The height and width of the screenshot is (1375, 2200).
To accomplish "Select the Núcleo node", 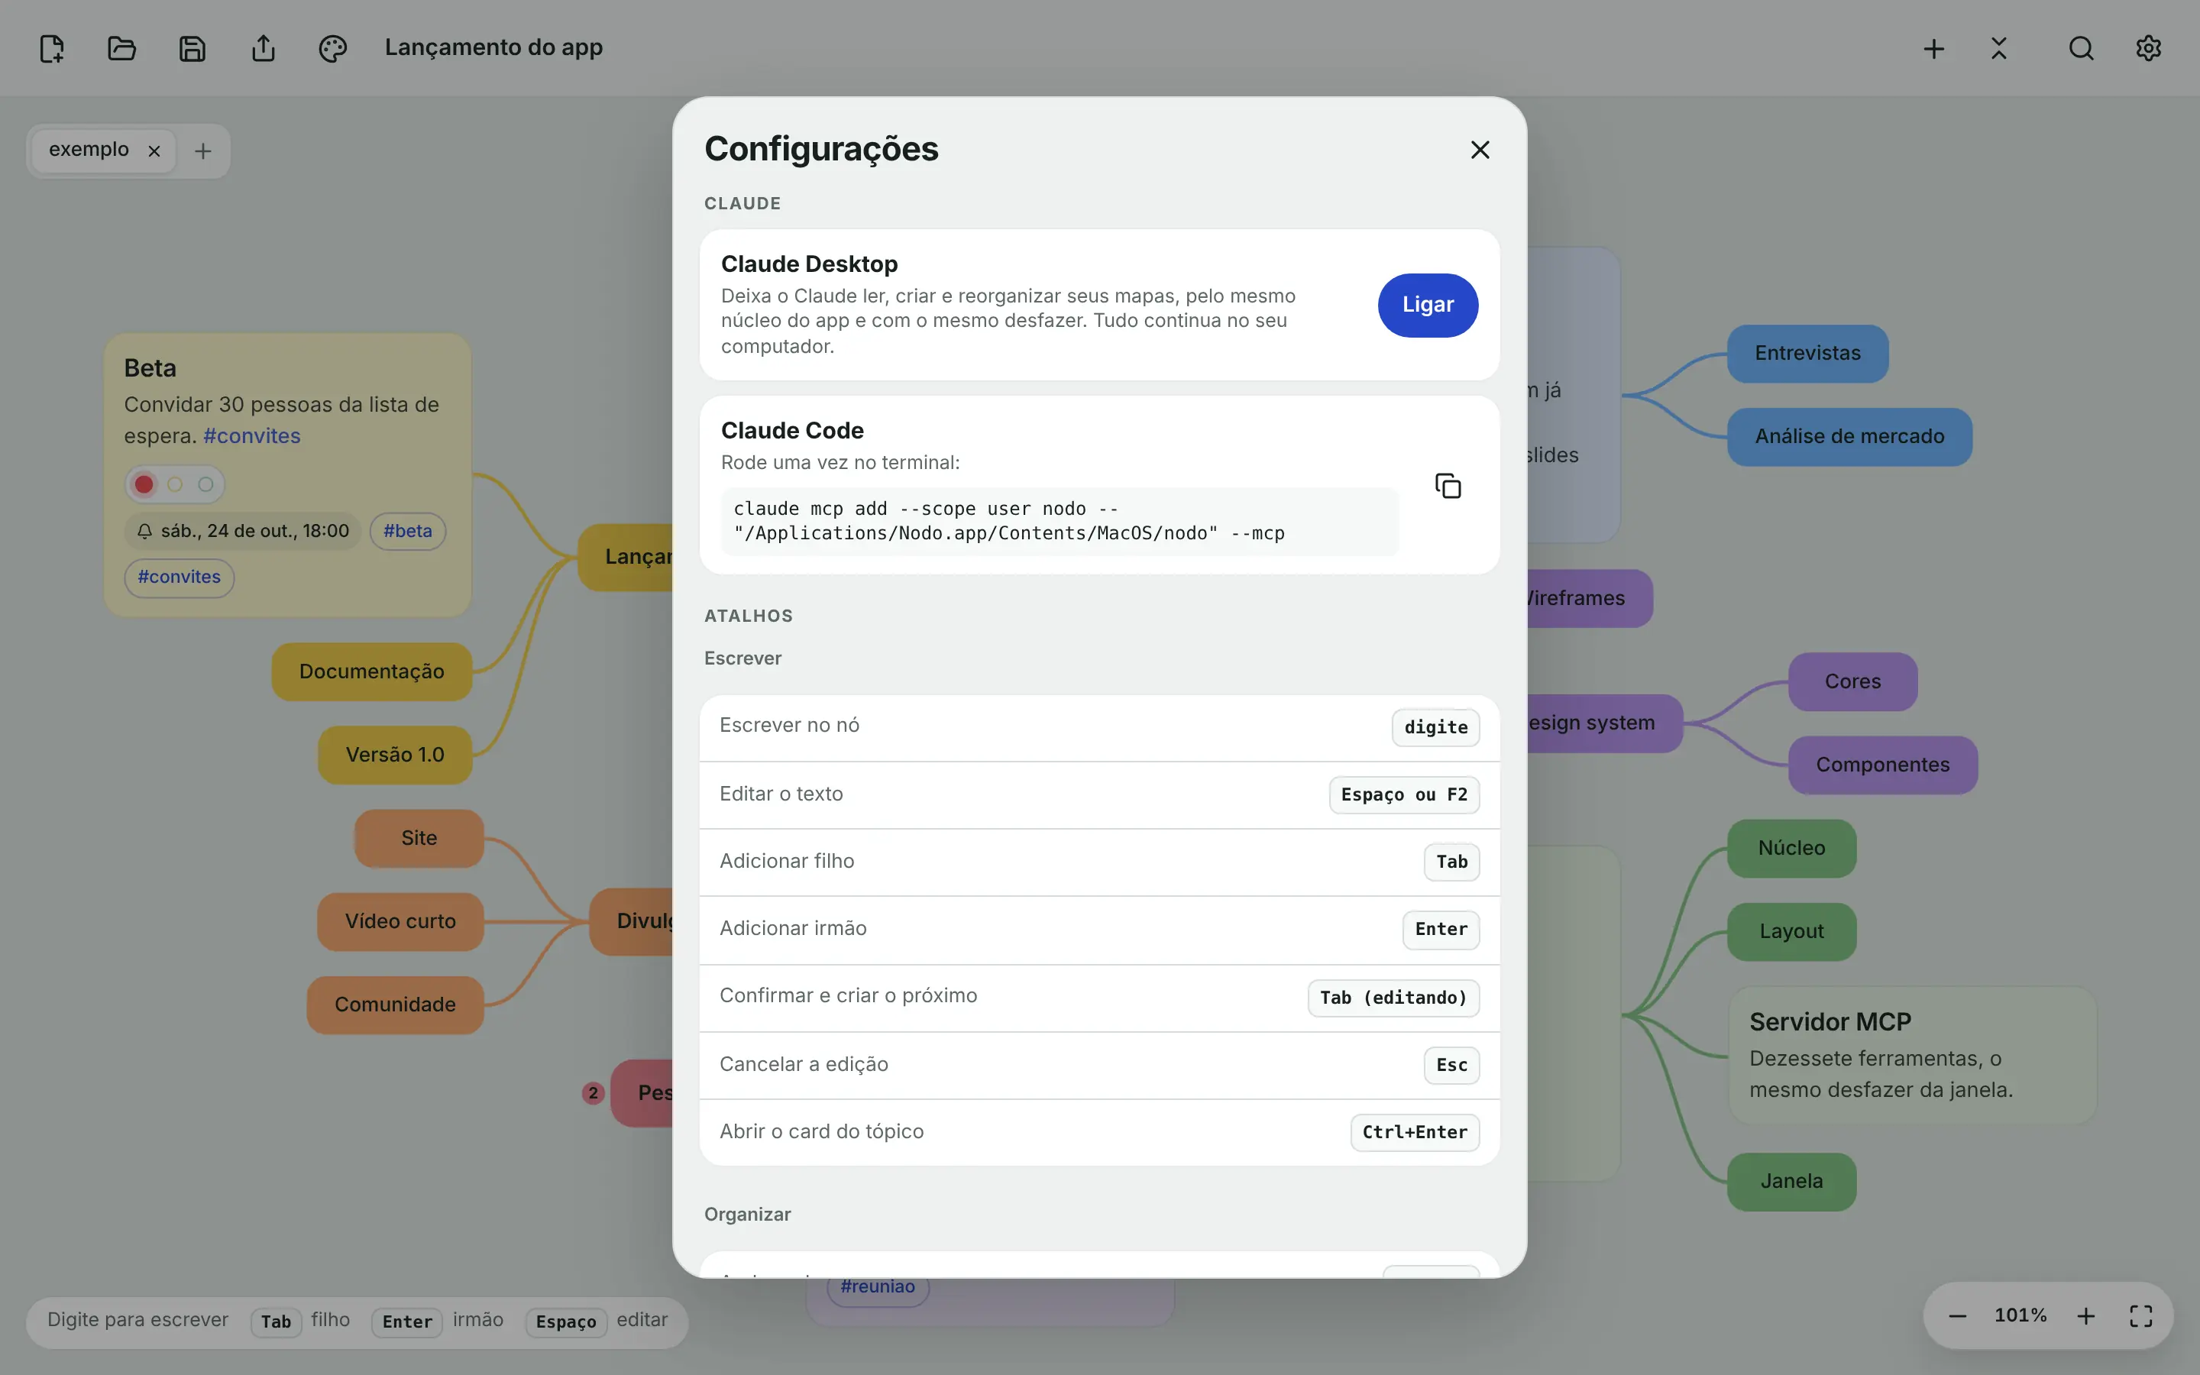I will point(1791,848).
